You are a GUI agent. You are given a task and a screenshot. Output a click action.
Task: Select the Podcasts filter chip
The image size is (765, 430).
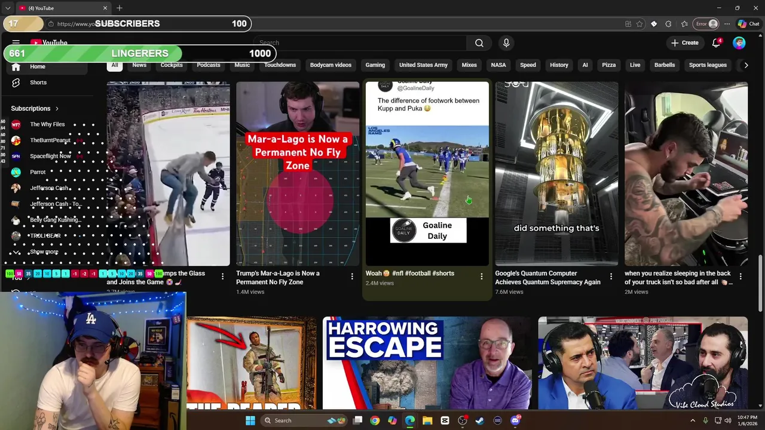pos(209,65)
